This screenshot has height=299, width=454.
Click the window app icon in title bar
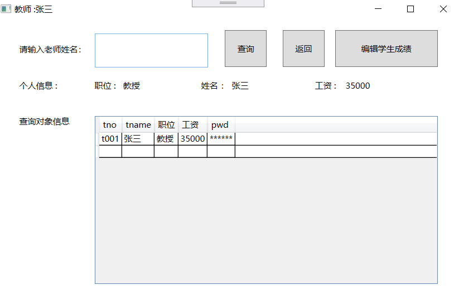click(x=6, y=9)
